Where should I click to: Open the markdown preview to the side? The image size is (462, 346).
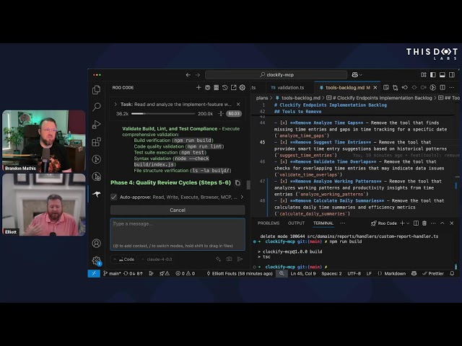pyautogui.click(x=386, y=88)
